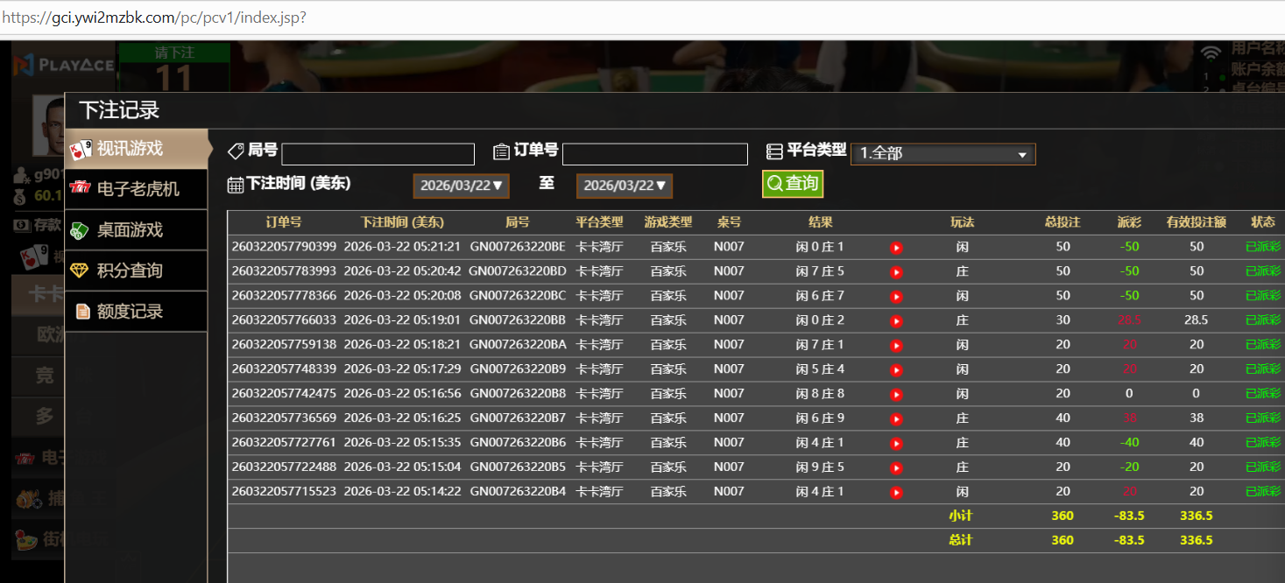Click replay icon for order 260322057736569
Screen dimensions: 1285x583
(x=896, y=419)
